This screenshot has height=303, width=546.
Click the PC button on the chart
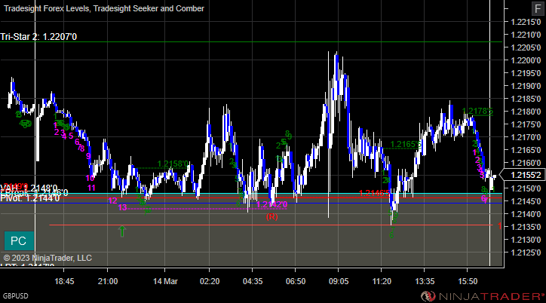[x=19, y=240]
